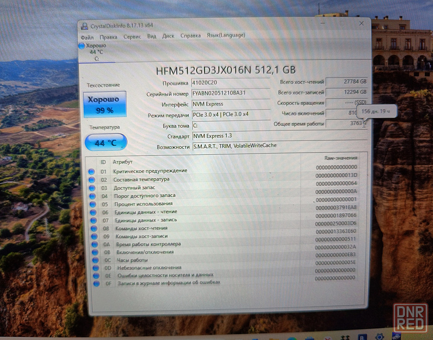Click the firmware field showing 41020C20

(224, 83)
